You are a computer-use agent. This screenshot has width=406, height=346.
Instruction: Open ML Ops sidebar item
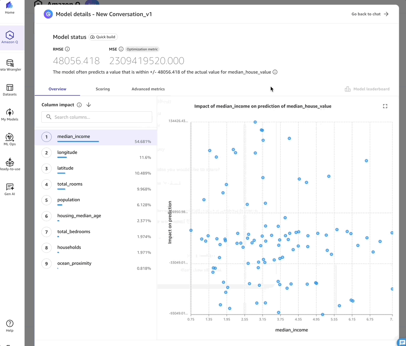pos(9,140)
